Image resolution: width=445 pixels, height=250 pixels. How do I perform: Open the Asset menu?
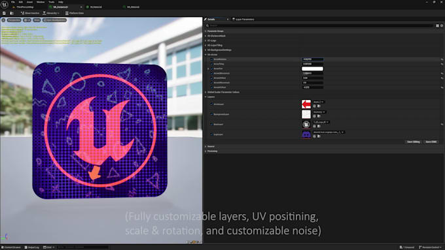click(x=29, y=2)
